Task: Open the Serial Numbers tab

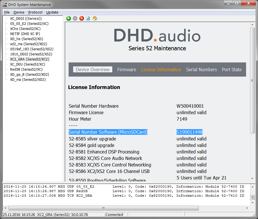Action: tap(201, 70)
